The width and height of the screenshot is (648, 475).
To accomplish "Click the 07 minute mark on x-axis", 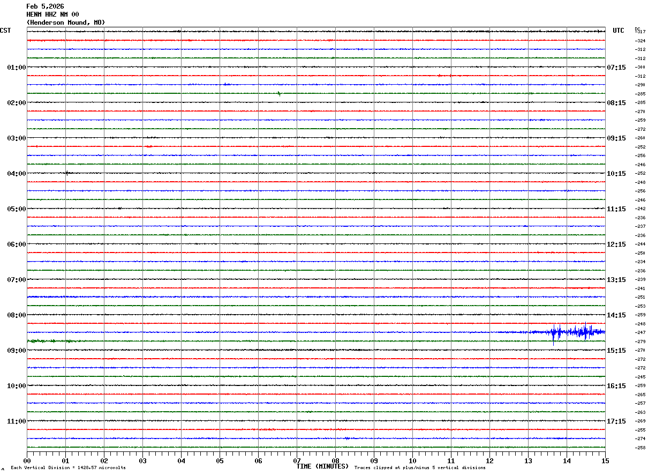I will coord(297,461).
